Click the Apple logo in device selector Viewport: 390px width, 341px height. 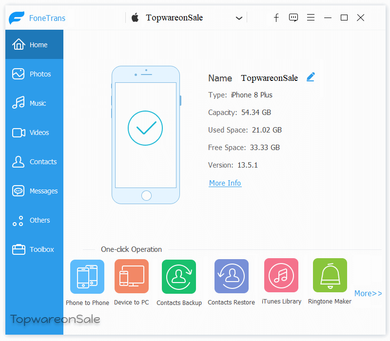tap(135, 18)
